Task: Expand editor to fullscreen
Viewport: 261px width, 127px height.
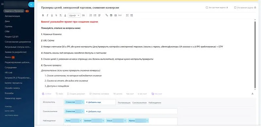Action: tap(127, 15)
